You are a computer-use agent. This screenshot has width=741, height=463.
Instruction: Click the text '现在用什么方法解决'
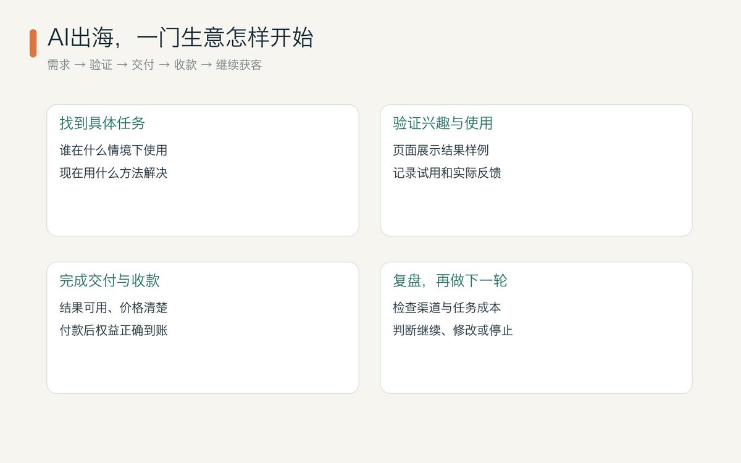(114, 173)
